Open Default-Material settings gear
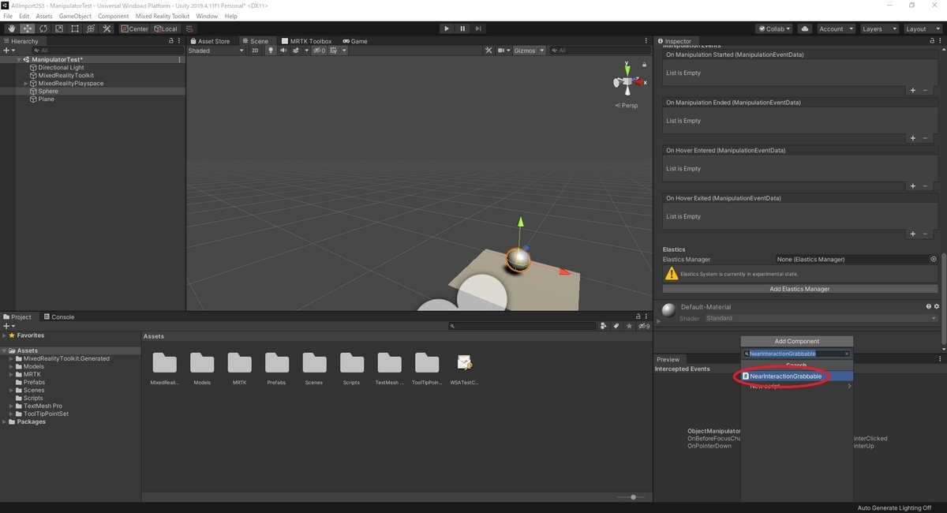The width and height of the screenshot is (947, 513). 937,306
